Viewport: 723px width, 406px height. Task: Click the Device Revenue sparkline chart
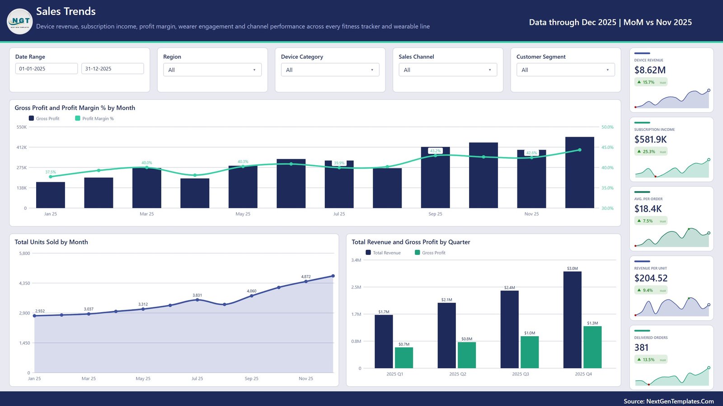coord(672,99)
